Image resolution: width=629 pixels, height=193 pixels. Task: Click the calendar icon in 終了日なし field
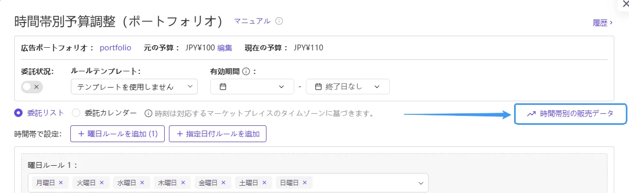tap(318, 87)
